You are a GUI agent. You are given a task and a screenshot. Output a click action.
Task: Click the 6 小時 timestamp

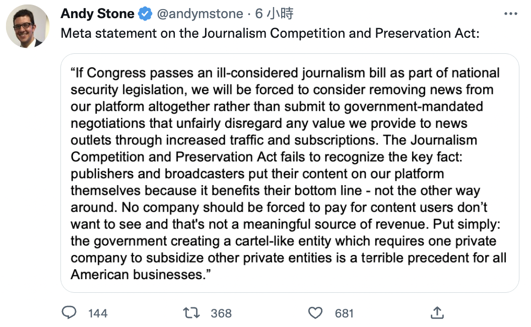[274, 14]
